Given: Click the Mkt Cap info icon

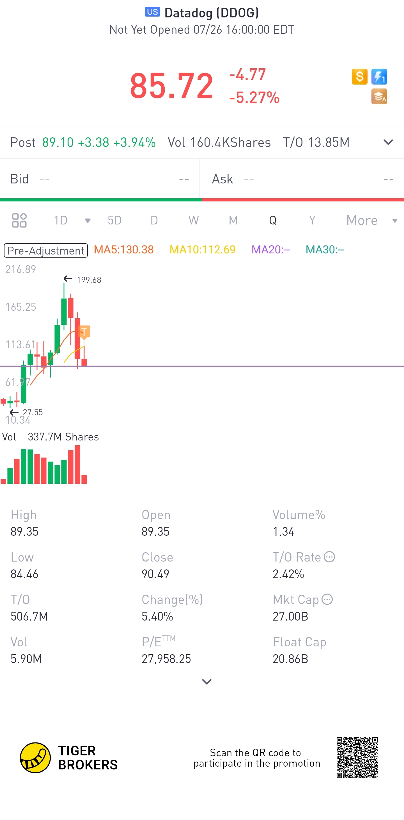Looking at the screenshot, I should (x=327, y=599).
